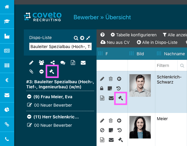Send mail icon in Schlenkrich-Schwarz row
Image resolution: width=187 pixels, height=146 pixels.
click(111, 98)
